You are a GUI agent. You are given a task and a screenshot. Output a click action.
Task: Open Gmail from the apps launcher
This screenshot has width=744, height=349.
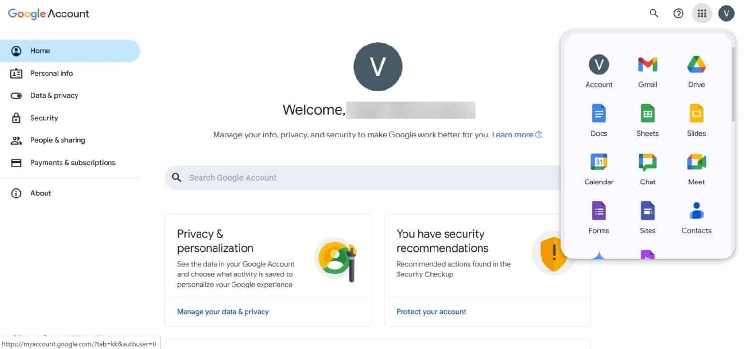pos(647,70)
